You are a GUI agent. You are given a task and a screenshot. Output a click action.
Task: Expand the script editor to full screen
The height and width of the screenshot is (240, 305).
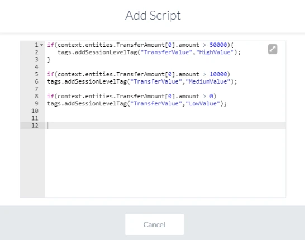coord(273,49)
